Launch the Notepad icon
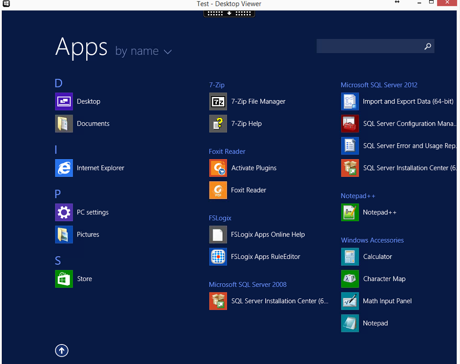Image resolution: width=460 pixels, height=364 pixels. 350,323
